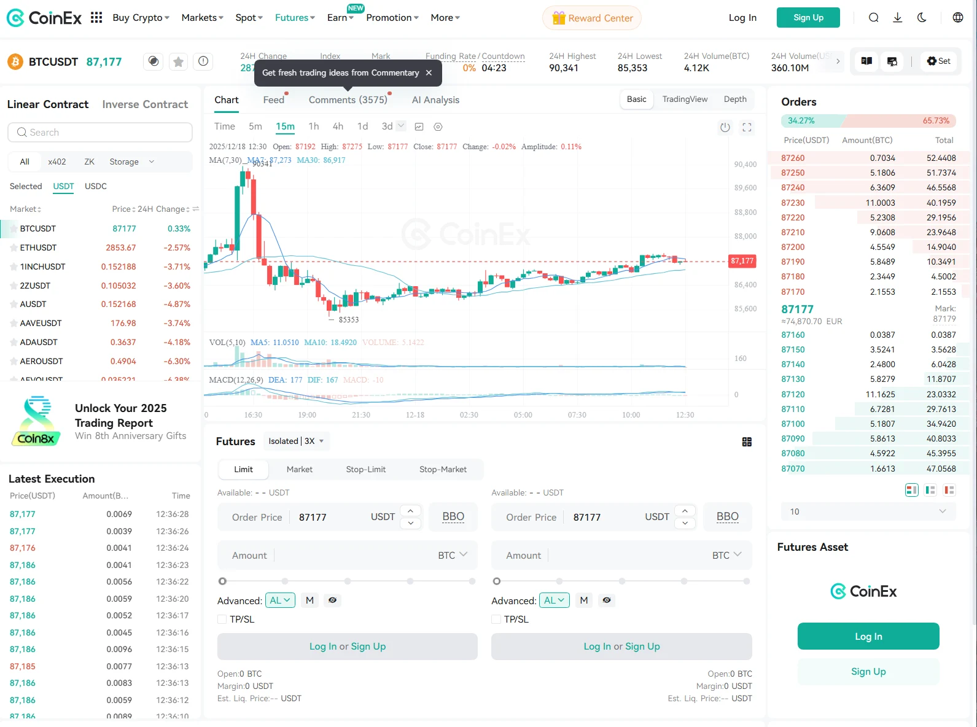Screen dimensions: 977x727
Task: Open Unlock Your 2025 Trading Report banner
Action: pyautogui.click(x=100, y=421)
